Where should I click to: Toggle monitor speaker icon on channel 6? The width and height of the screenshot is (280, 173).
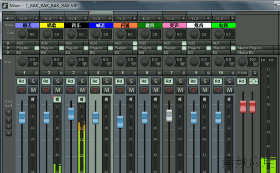[x=155, y=99]
